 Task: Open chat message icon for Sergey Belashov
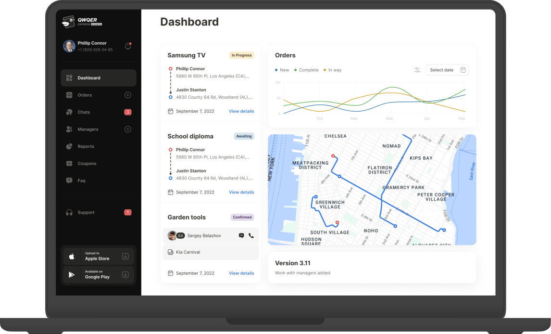tap(241, 236)
